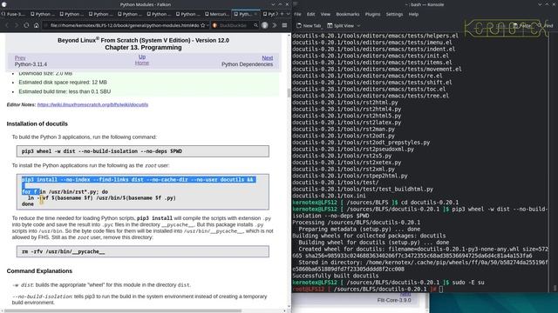558x313 pixels.
Task: Open a new tab in Falkon with plus
Action: pos(282,14)
